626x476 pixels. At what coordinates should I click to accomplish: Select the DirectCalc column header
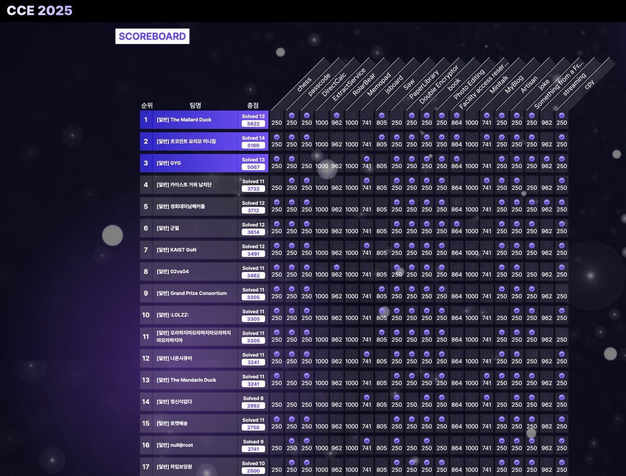coord(334,84)
